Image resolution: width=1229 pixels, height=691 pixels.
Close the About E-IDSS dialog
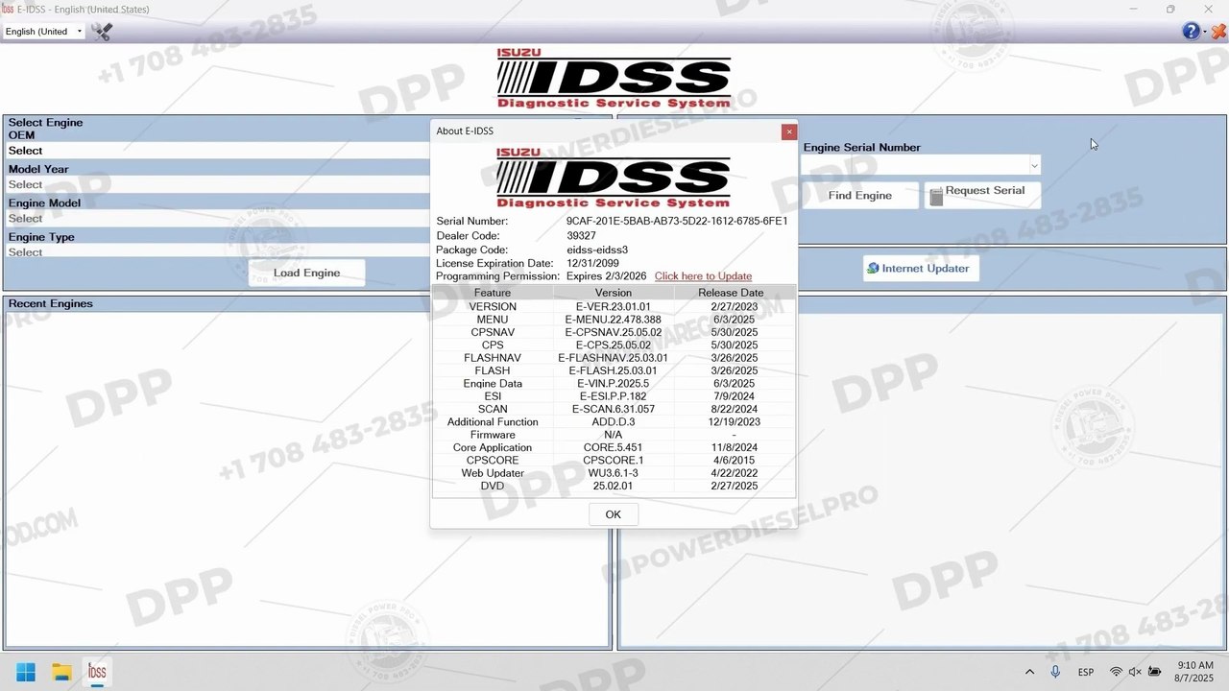tap(789, 131)
